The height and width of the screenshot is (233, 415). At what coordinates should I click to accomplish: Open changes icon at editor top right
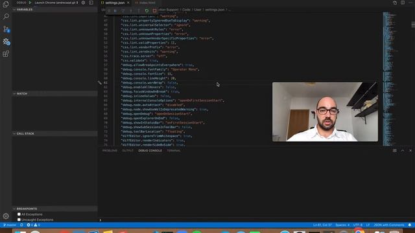395,3
